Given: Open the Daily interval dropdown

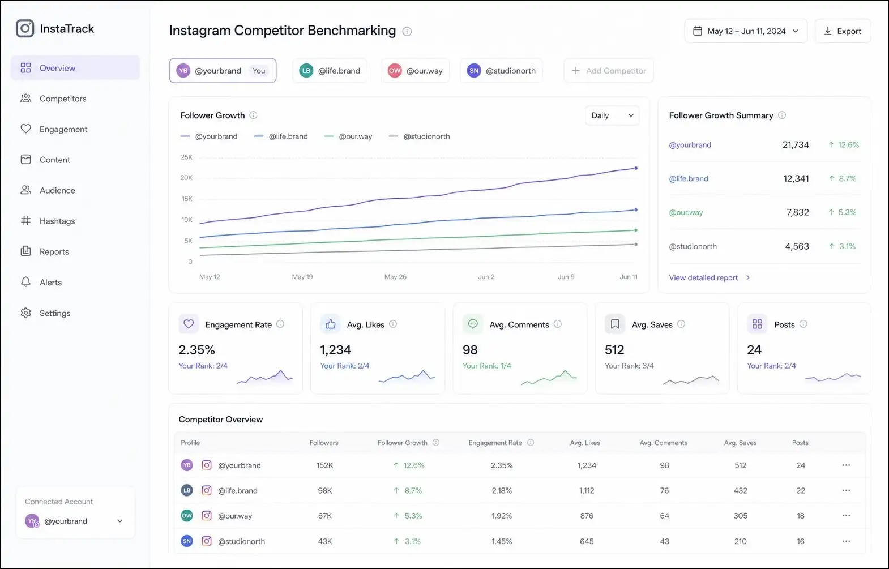Looking at the screenshot, I should click(x=612, y=115).
